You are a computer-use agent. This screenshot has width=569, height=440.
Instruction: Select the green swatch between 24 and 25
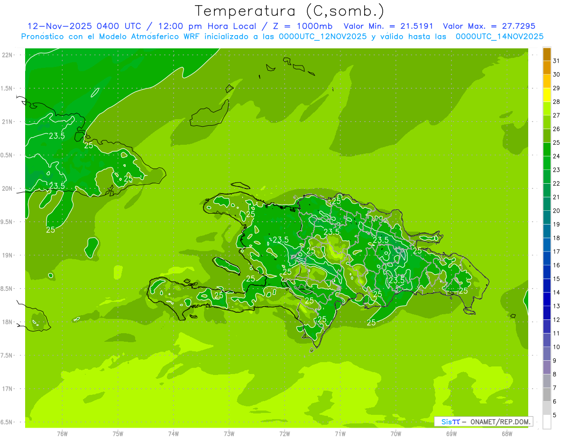point(547,150)
